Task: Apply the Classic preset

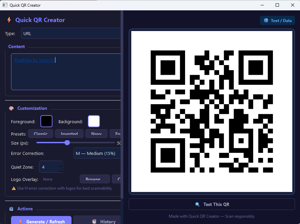Action: point(40,134)
